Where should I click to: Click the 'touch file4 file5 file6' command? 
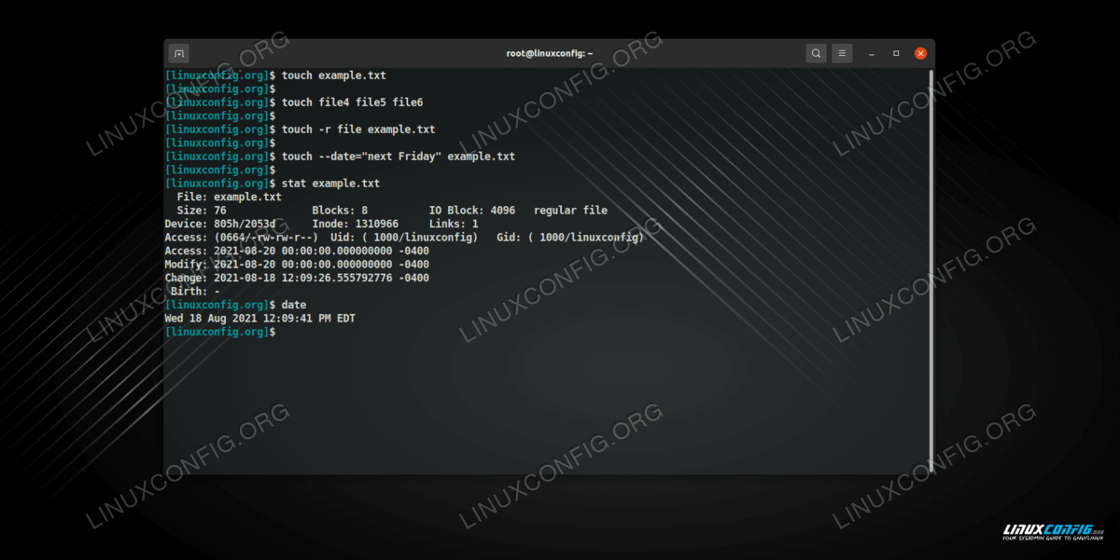click(x=352, y=102)
